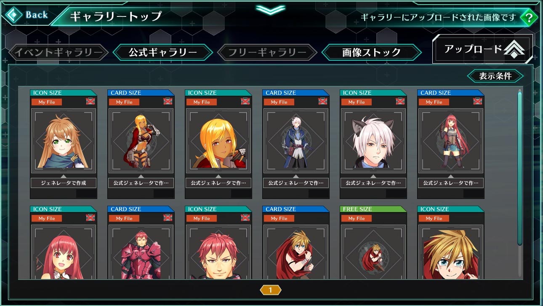
Task: Expand caption arrow under the first icon card
Action: coord(63,176)
